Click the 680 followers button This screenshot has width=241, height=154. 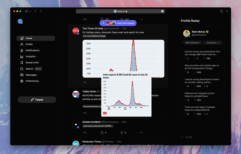(192, 43)
